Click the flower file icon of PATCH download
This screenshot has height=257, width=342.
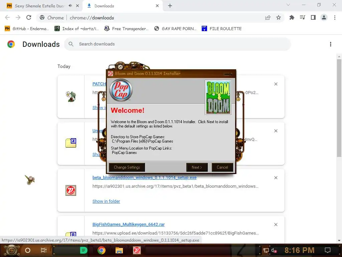coord(71,97)
